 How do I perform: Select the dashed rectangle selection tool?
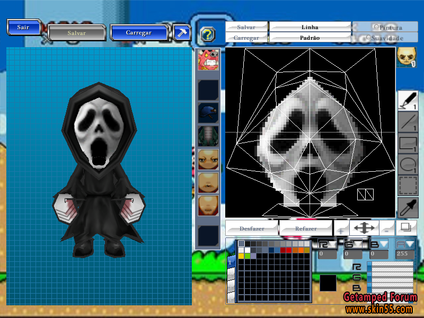[408, 185]
